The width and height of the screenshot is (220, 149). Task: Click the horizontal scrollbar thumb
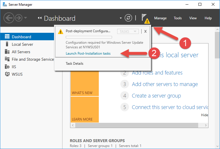click(137, 125)
